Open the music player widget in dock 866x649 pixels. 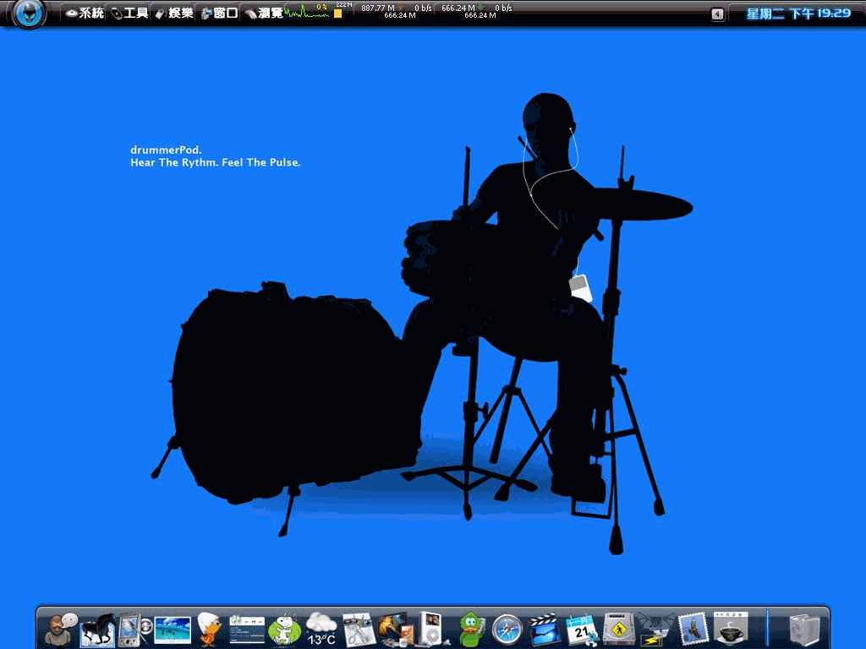coord(247,629)
